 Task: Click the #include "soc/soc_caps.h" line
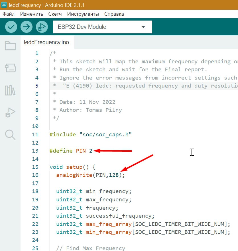[91, 134]
